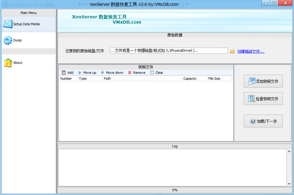The image size is (294, 195).
Task: Click the 添加快照文件 button
Action: [x=263, y=81]
